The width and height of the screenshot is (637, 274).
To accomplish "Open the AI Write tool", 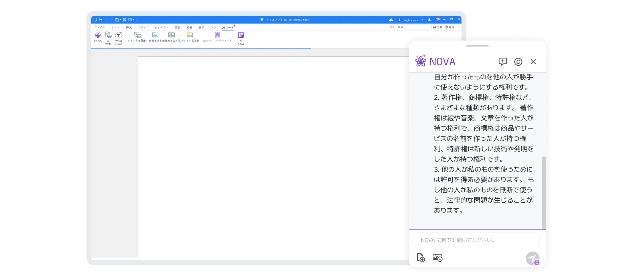I will [x=108, y=38].
